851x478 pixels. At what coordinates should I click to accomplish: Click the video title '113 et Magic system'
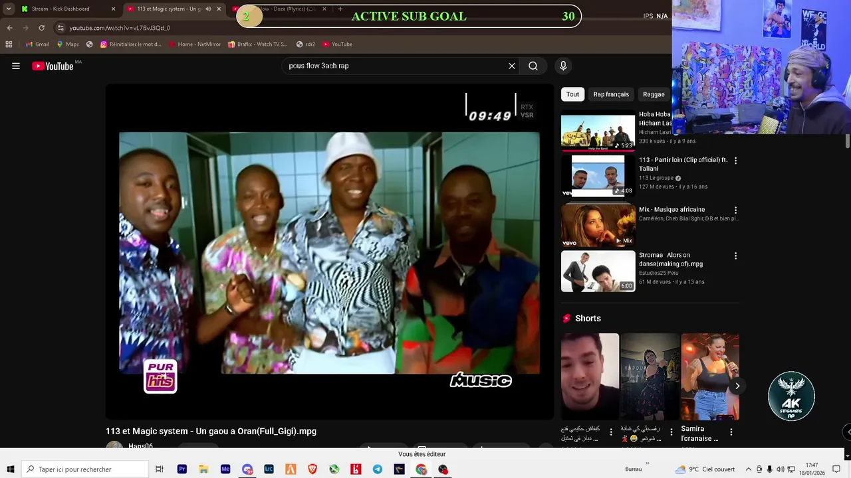211,431
